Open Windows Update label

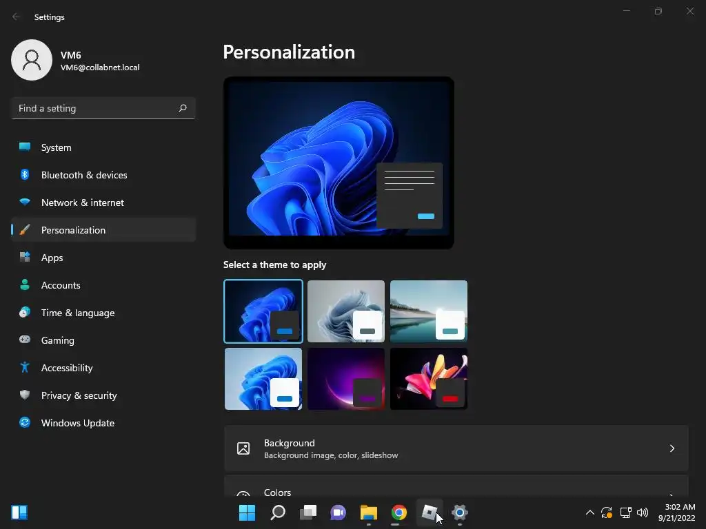(78, 424)
